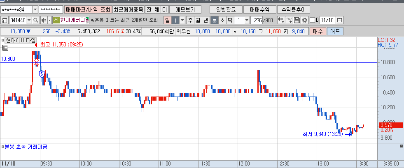404x168 pixels.
Task: Select the 분 minute period toggle
Action: (x=215, y=20)
